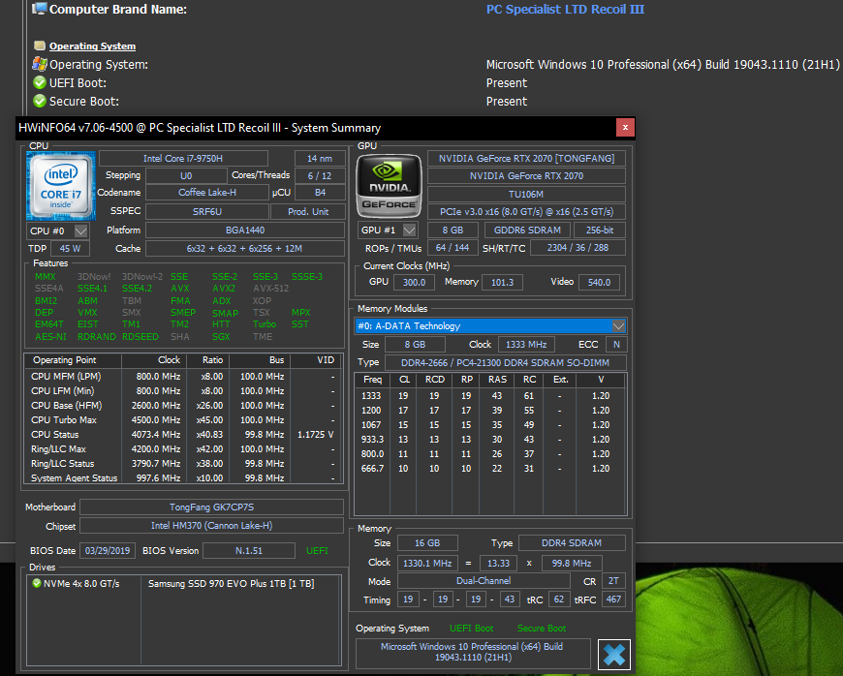Click the VID column header
The width and height of the screenshot is (843, 676).
[x=316, y=360]
